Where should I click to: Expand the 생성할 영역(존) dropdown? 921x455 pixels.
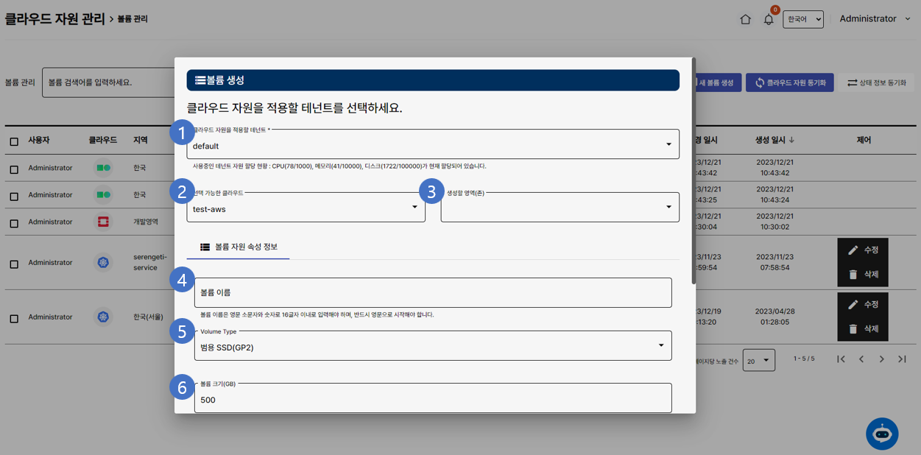click(560, 208)
